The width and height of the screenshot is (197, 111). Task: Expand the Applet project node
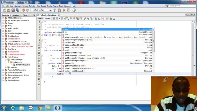[x=3, y=23]
